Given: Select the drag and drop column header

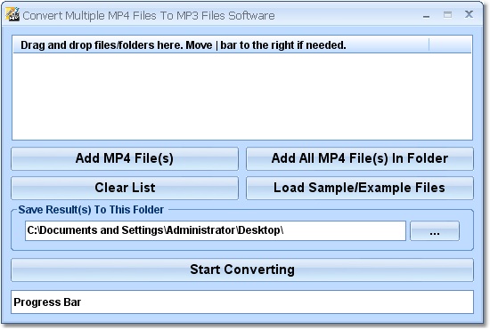Looking at the screenshot, I should [x=221, y=44].
